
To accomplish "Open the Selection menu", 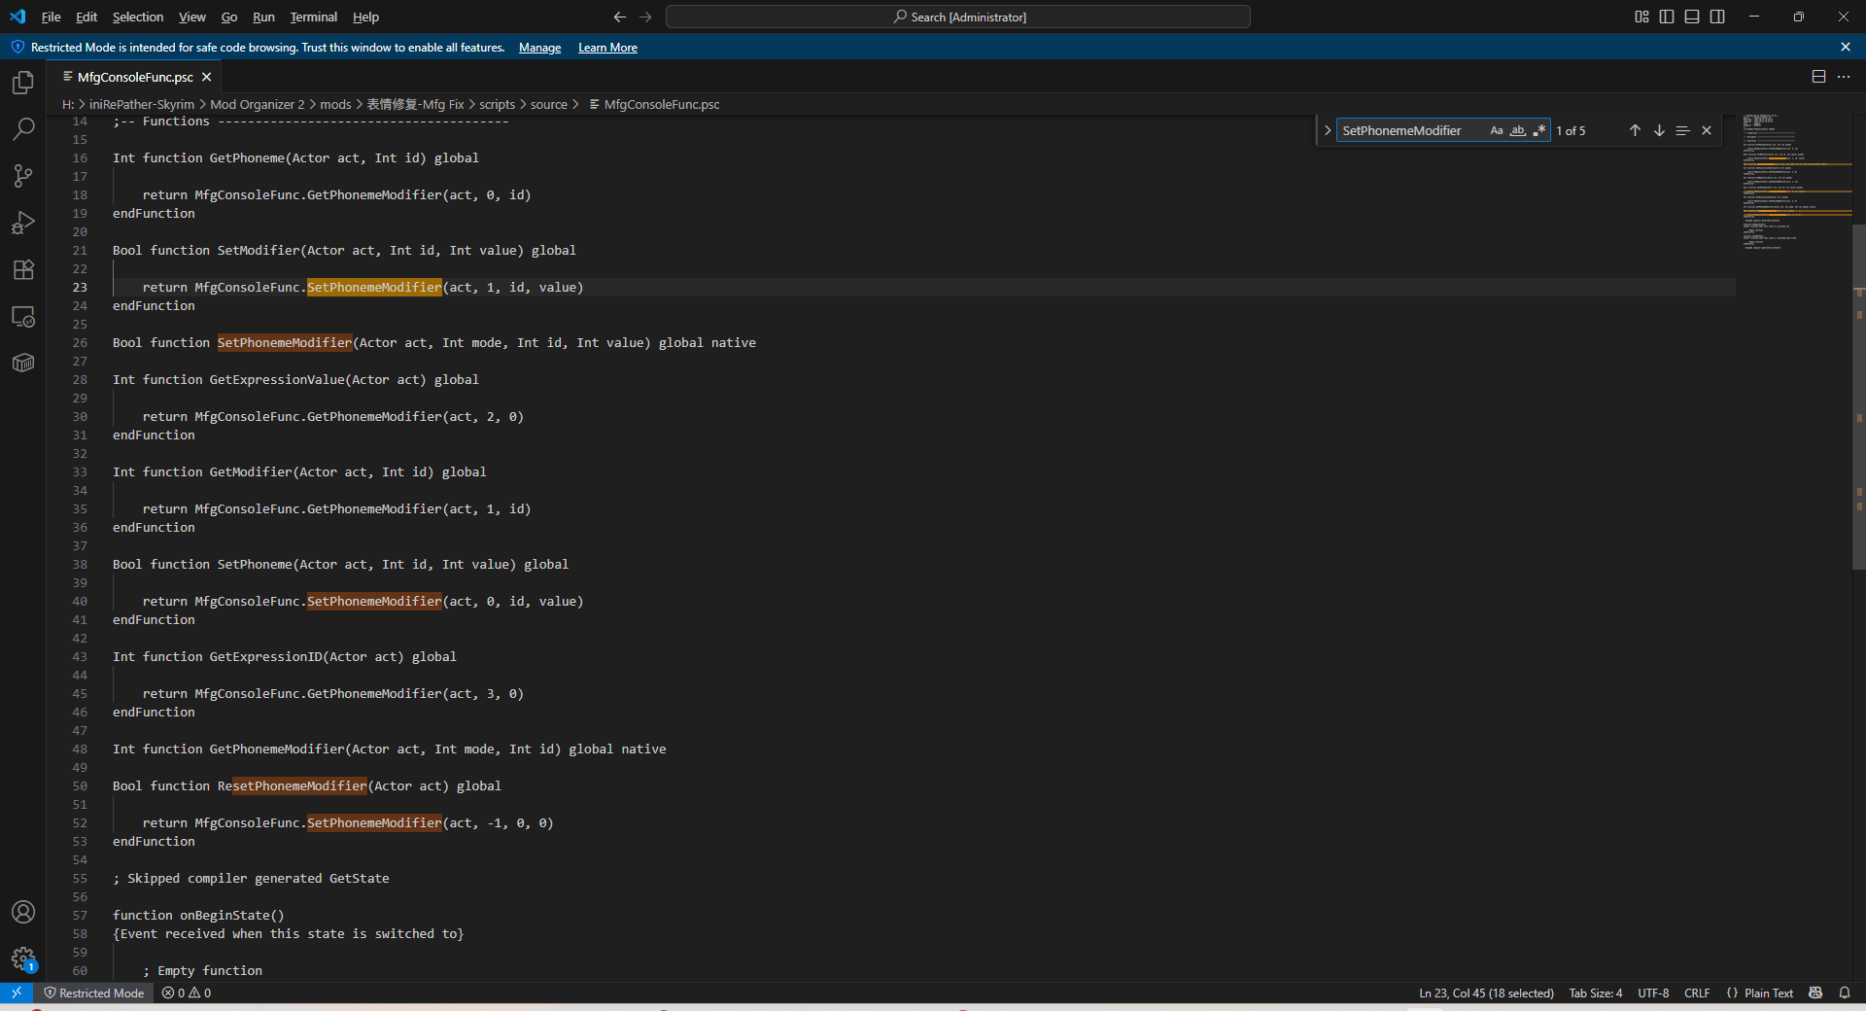I will pos(138,17).
